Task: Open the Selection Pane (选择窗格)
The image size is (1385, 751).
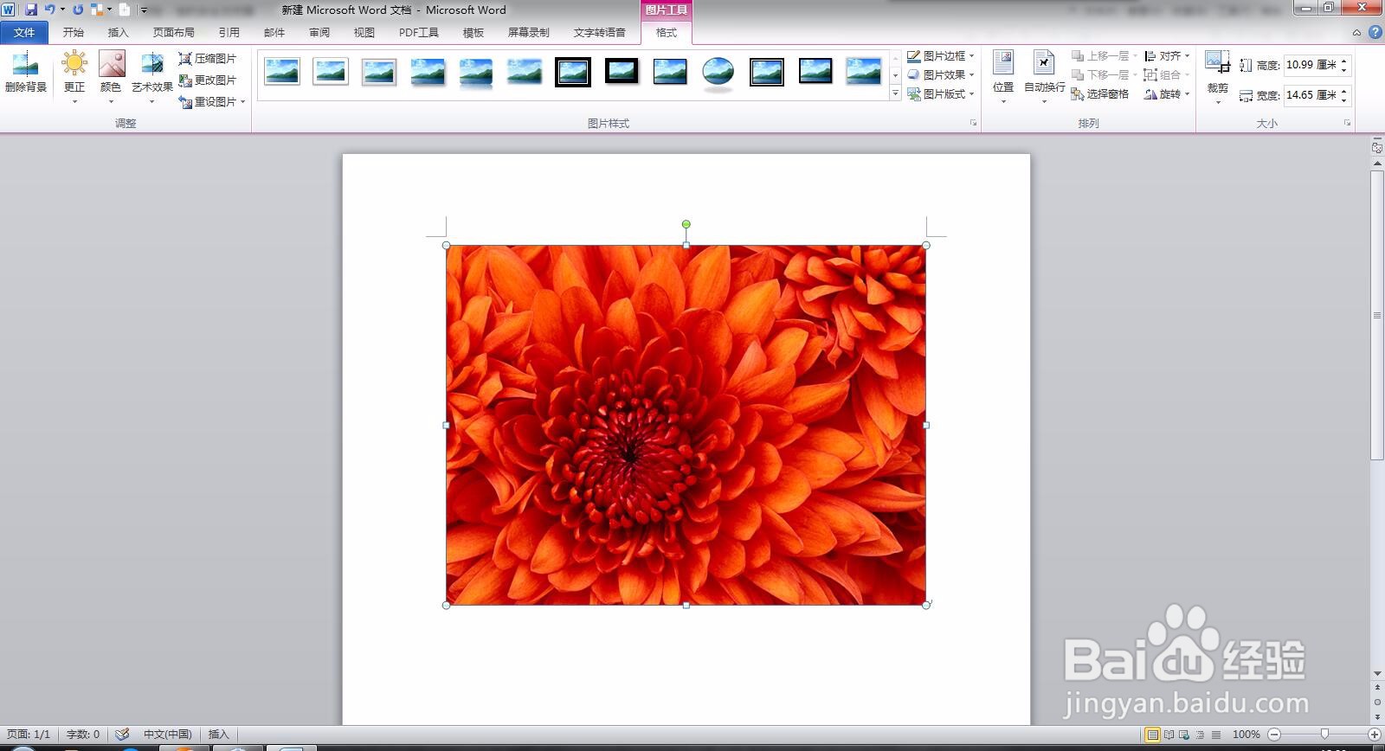Action: [1100, 93]
